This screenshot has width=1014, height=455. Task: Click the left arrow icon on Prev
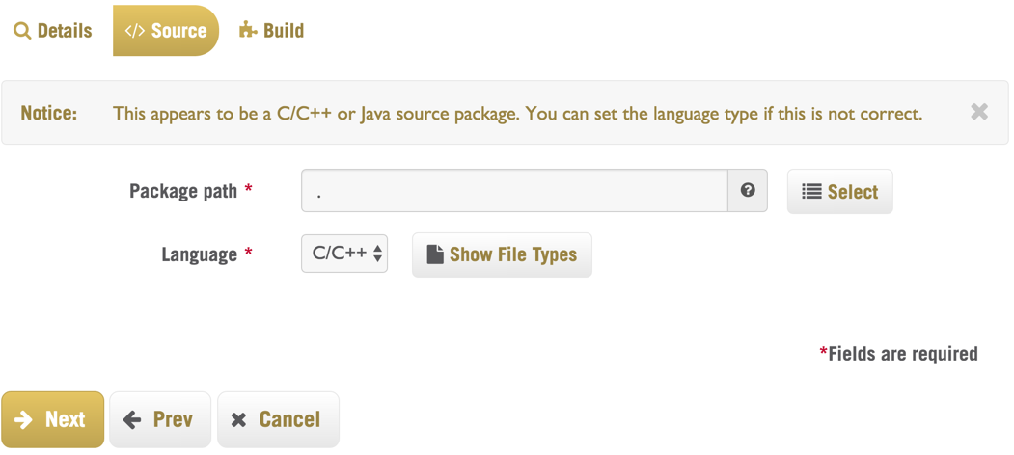132,420
